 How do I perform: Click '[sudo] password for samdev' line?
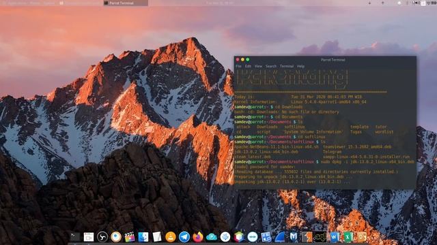coord(265,167)
